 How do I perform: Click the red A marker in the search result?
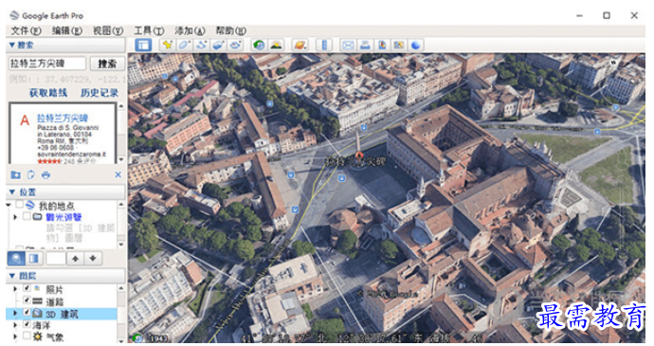click(x=25, y=120)
